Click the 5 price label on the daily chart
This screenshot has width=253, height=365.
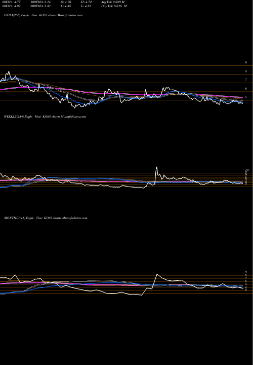click(245, 97)
